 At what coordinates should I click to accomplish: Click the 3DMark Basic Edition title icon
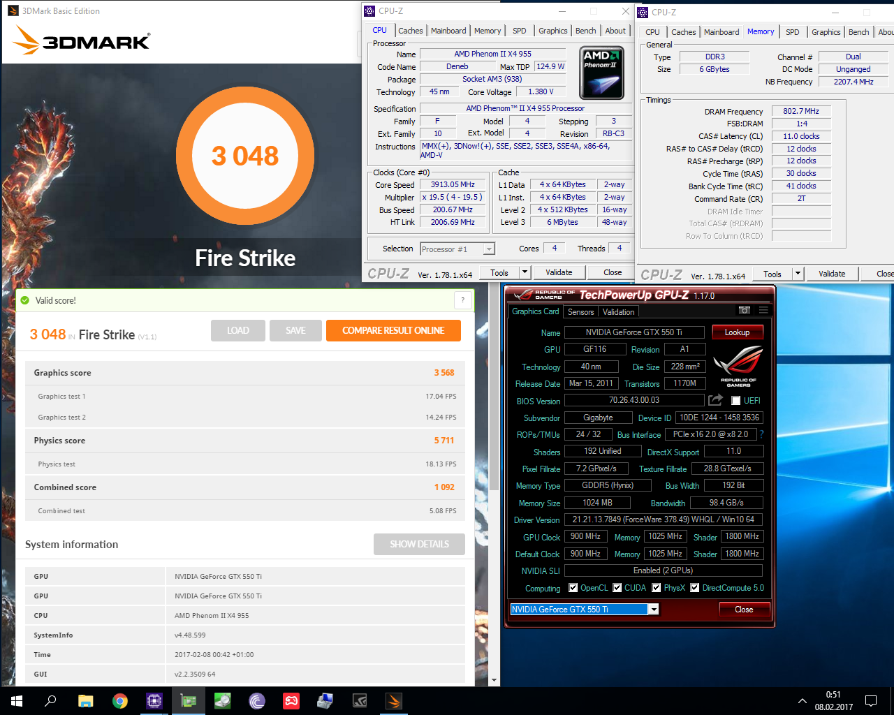coord(13,10)
